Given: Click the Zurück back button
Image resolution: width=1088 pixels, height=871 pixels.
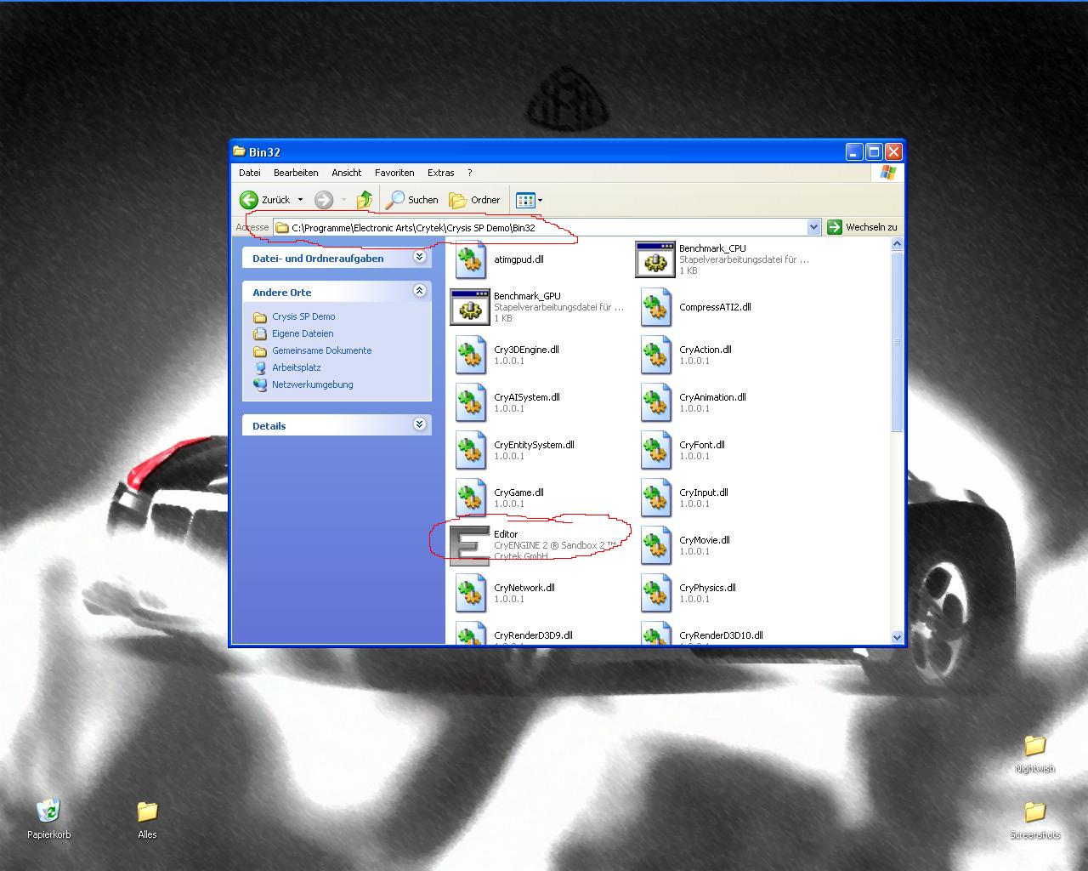Looking at the screenshot, I should click(x=265, y=200).
